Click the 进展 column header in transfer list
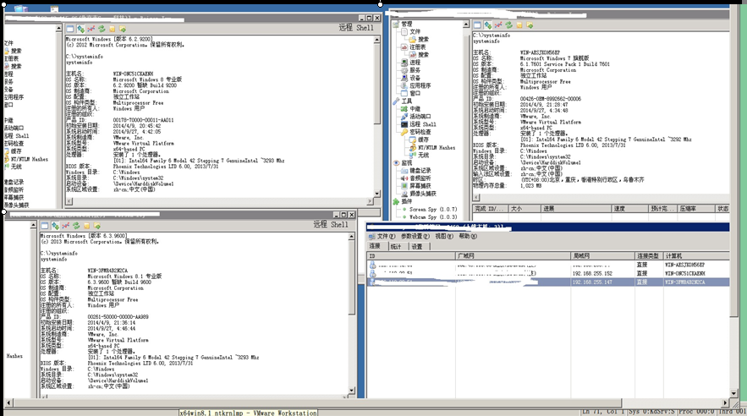The image size is (747, 416). coord(576,209)
